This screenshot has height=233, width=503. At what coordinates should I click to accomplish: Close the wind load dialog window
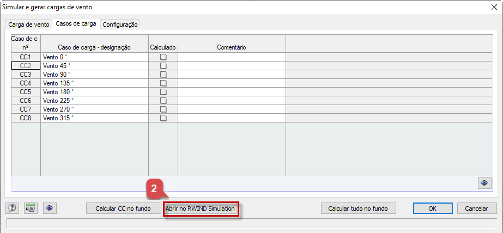coord(494,8)
